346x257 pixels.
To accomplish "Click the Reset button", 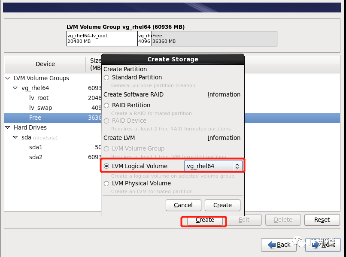I will tap(322, 220).
